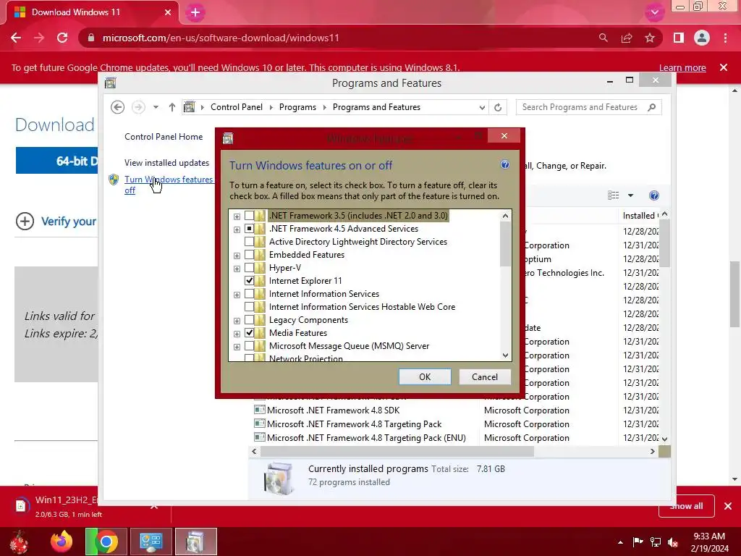
Task: Click Programs and Features breadcrumb
Action: [x=376, y=107]
